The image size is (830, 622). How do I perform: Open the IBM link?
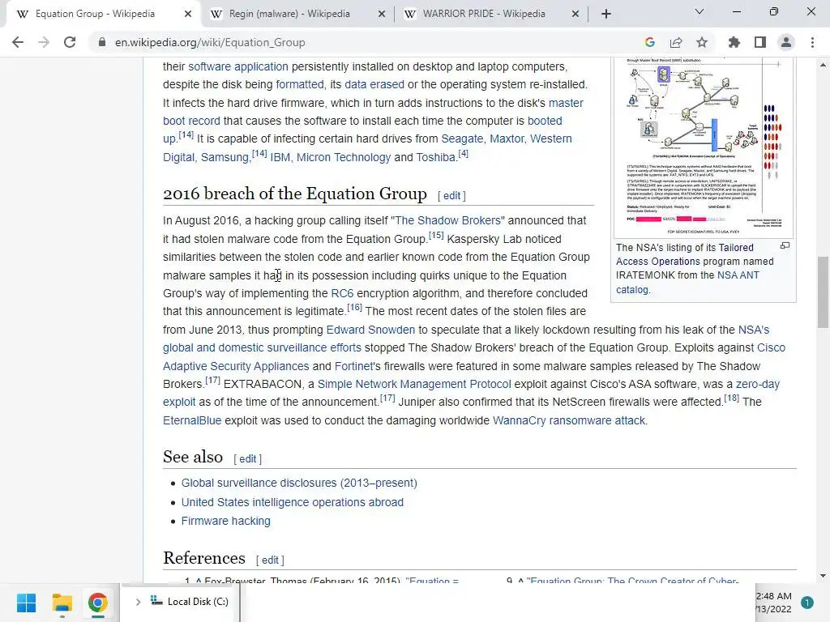280,158
